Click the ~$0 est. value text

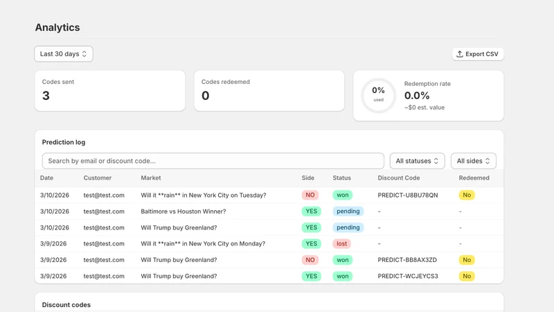(425, 107)
